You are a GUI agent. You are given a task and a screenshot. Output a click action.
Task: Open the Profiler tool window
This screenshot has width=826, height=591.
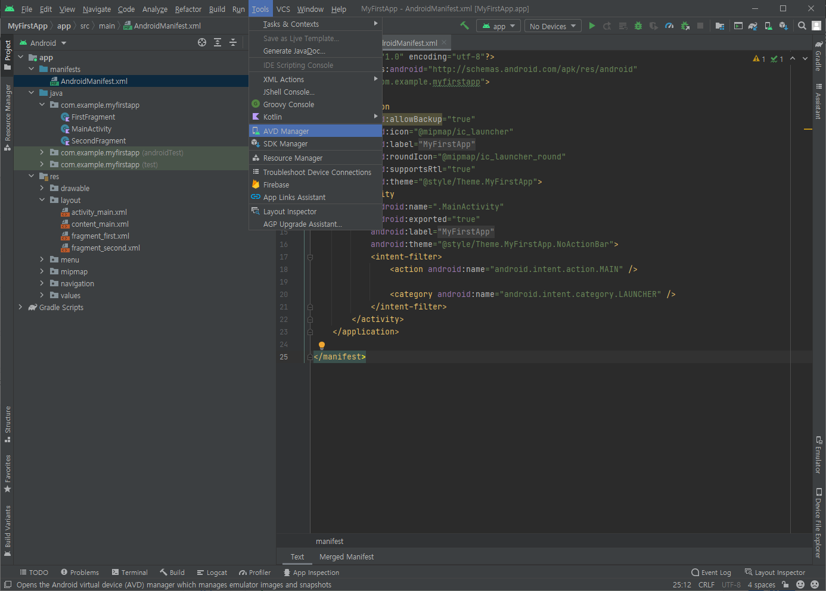tap(254, 573)
